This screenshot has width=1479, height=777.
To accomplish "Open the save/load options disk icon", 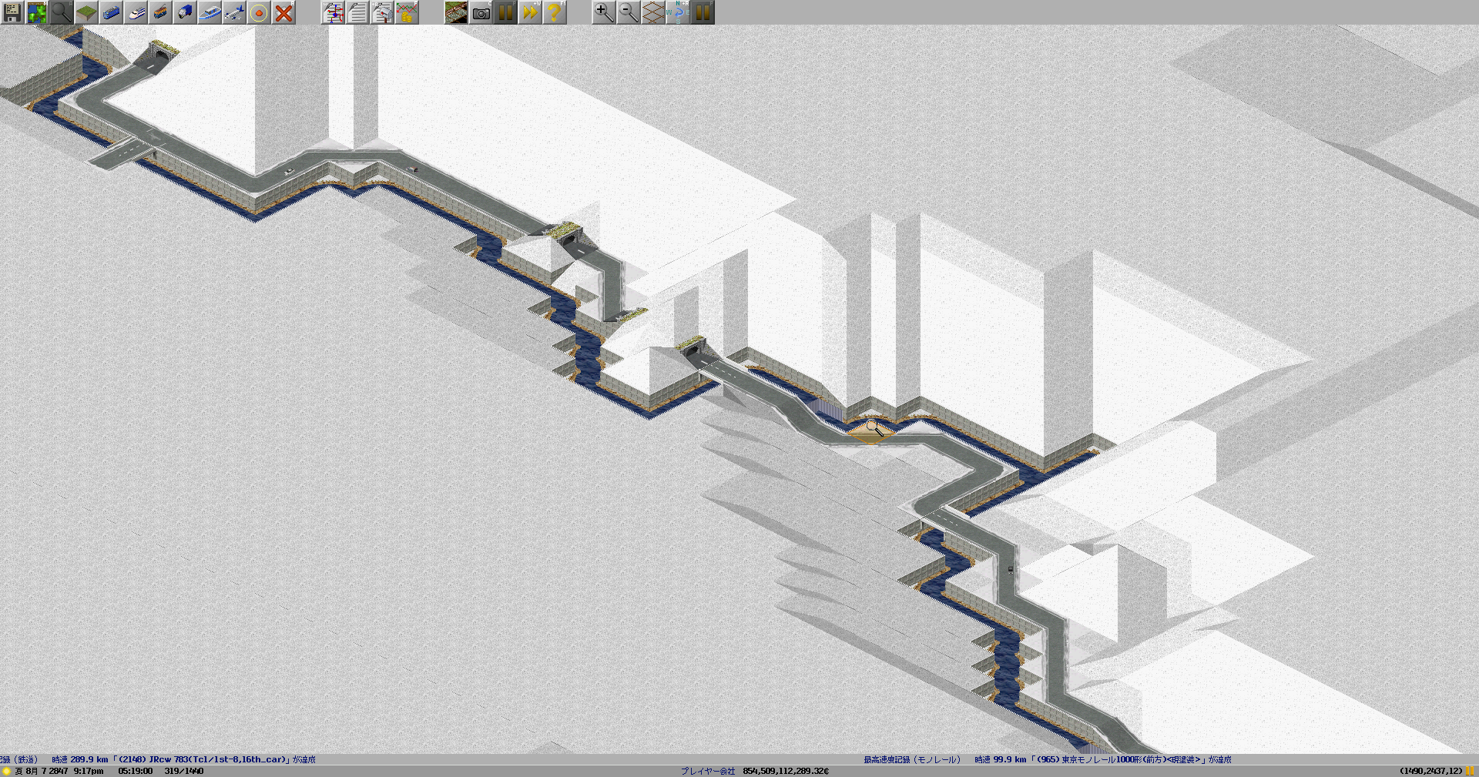I will coord(12,12).
